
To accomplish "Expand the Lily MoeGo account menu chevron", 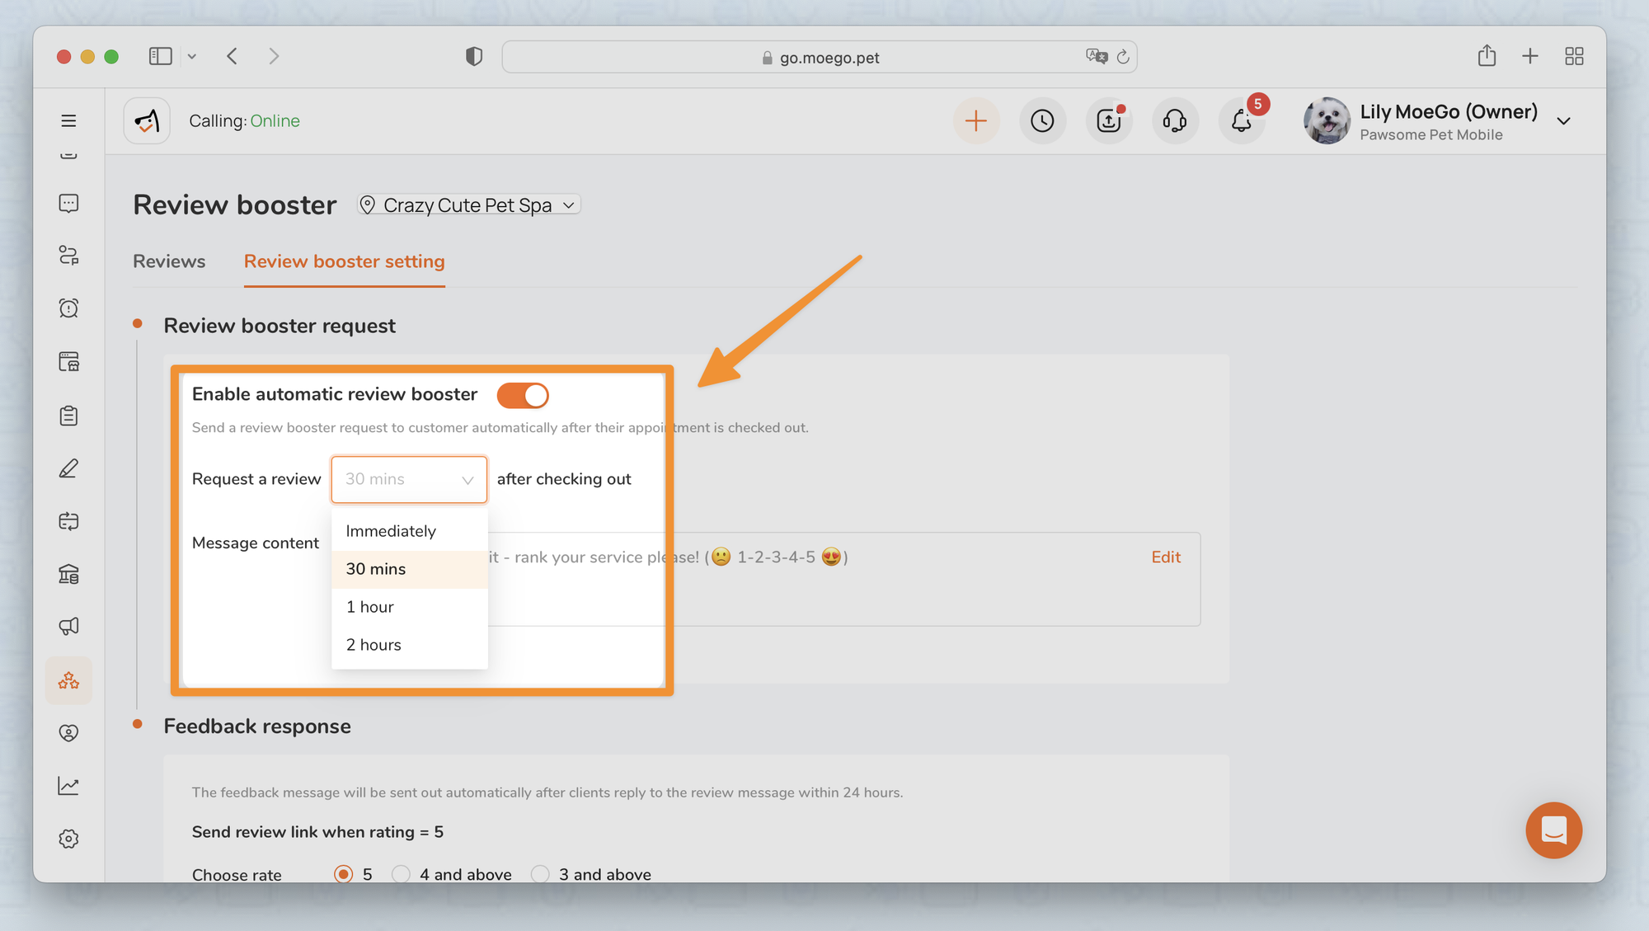I will [1563, 121].
